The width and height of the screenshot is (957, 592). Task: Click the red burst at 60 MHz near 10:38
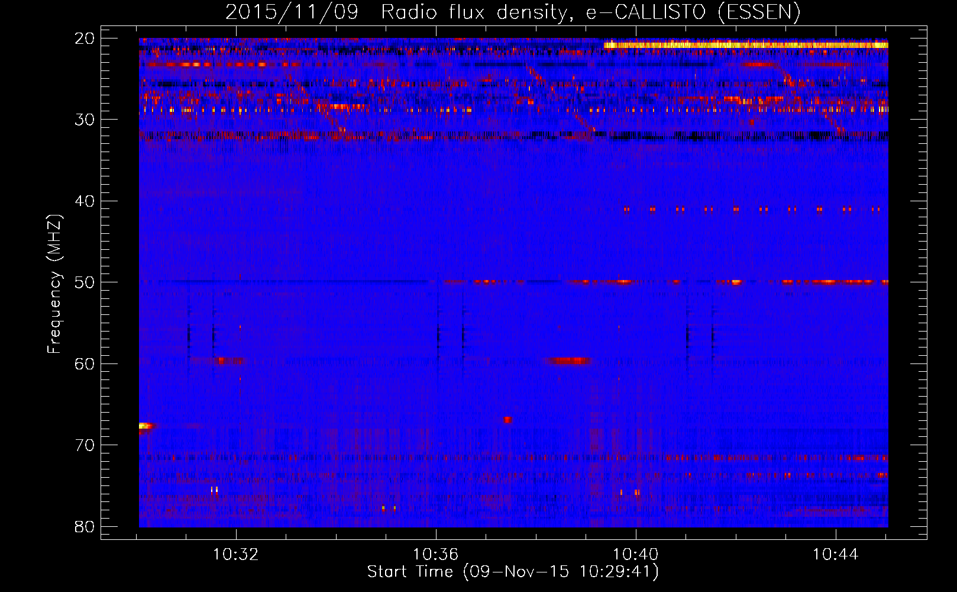coord(568,361)
